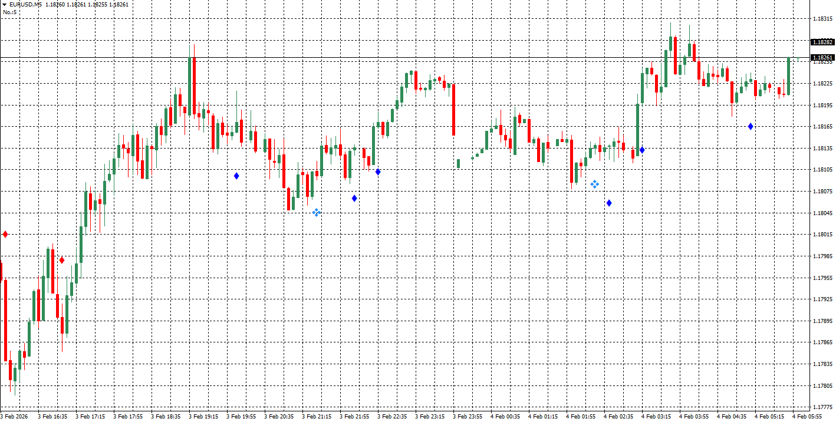
Task: Select the light blue quad-diamond above 3 Feb 21:15
Action: click(317, 212)
